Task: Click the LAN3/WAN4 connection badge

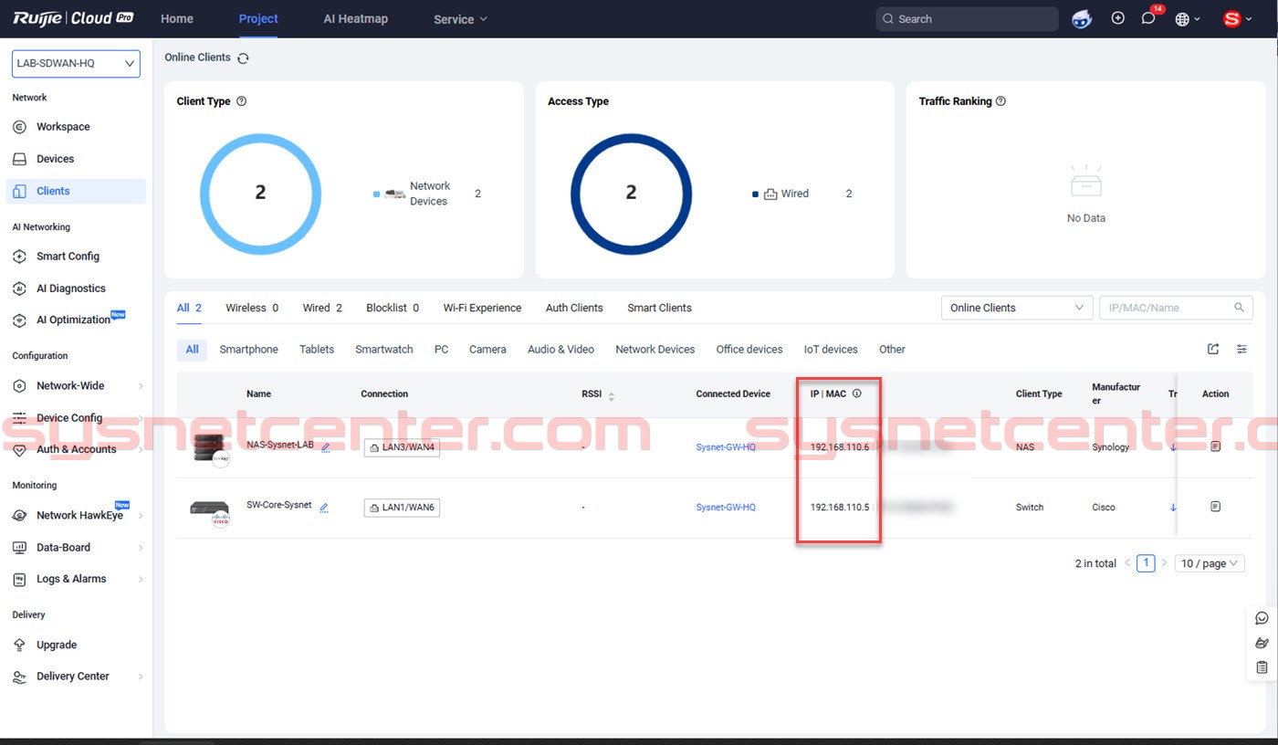Action: 402,447
